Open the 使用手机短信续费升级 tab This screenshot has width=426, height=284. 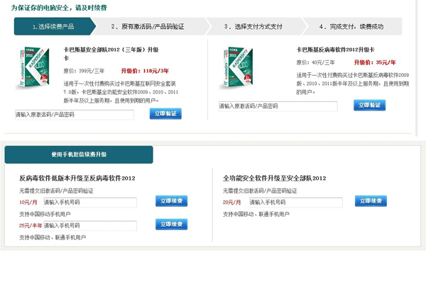coord(79,154)
